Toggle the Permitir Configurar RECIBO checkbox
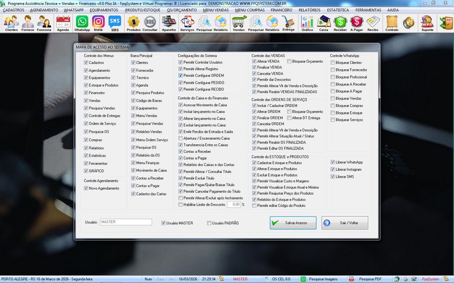The height and width of the screenshot is (283, 454). pos(180,89)
